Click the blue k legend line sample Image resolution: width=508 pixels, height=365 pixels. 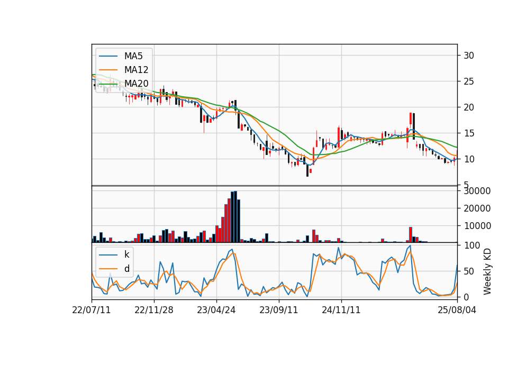pos(108,255)
